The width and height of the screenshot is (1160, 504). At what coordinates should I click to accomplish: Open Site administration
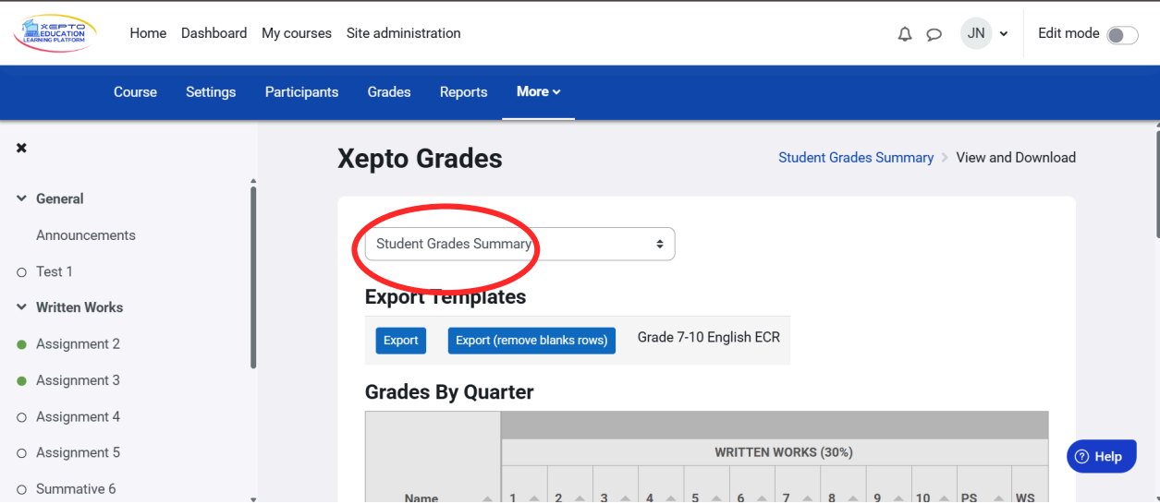(404, 33)
